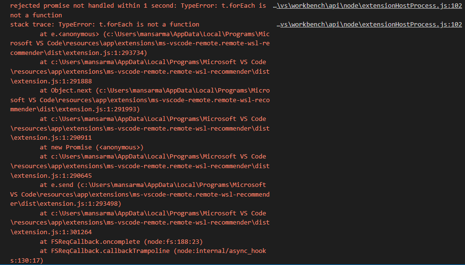Click the 'mmender\dist\extension.js:1:291993)' text
465x265 pixels.
(x=75, y=109)
